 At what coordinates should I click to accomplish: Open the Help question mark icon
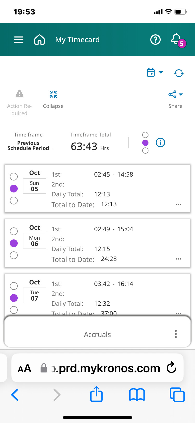tap(155, 40)
